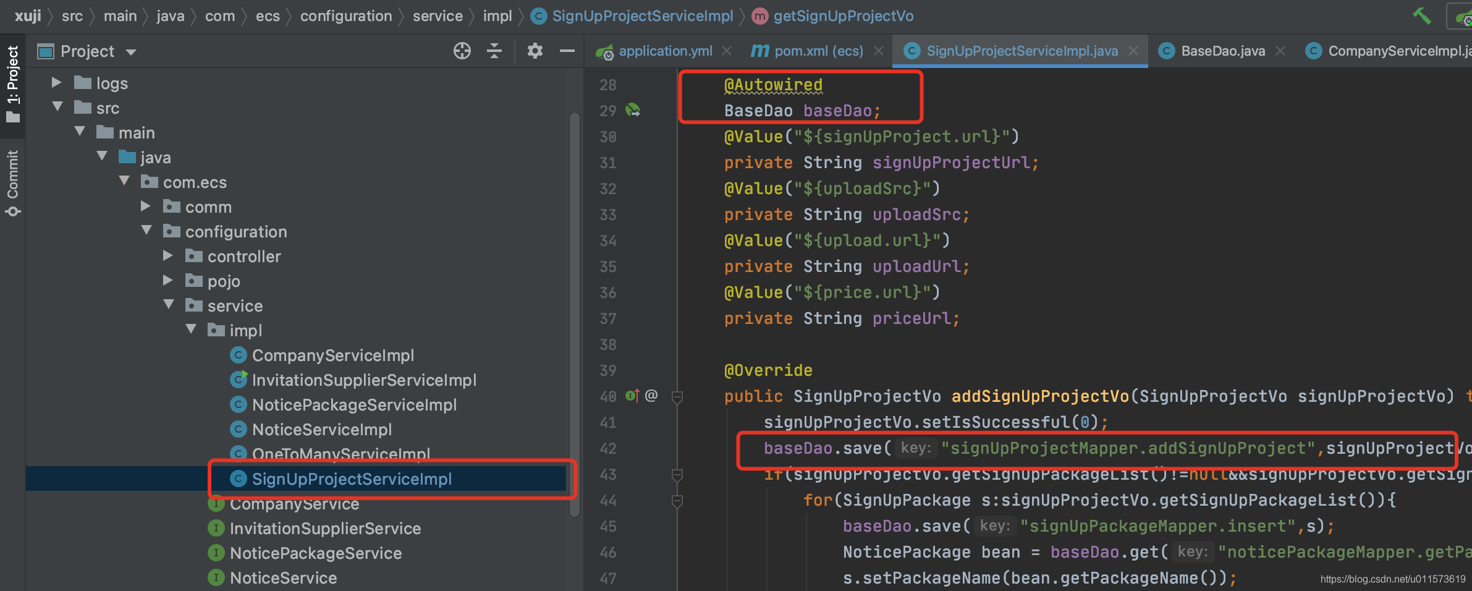Click getSignUpProjectVo in the breadcrumb bar
This screenshot has height=591, width=1472.
pyautogui.click(x=843, y=16)
